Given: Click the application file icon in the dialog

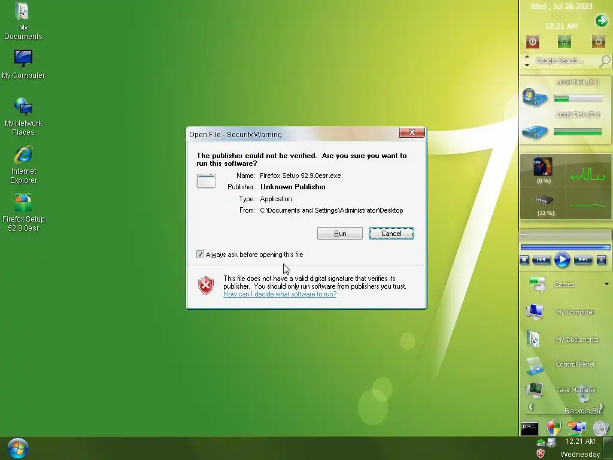Looking at the screenshot, I should pyautogui.click(x=206, y=181).
